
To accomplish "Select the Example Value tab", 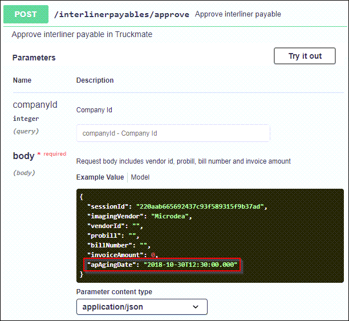I will pyautogui.click(x=100, y=177).
